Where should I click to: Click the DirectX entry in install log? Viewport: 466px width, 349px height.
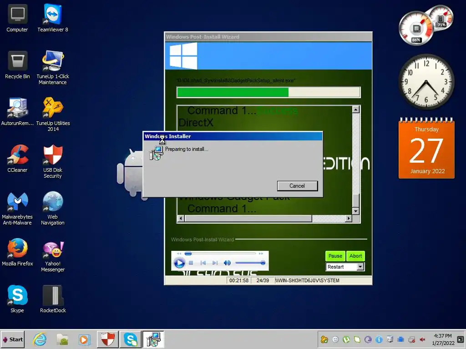click(x=196, y=122)
